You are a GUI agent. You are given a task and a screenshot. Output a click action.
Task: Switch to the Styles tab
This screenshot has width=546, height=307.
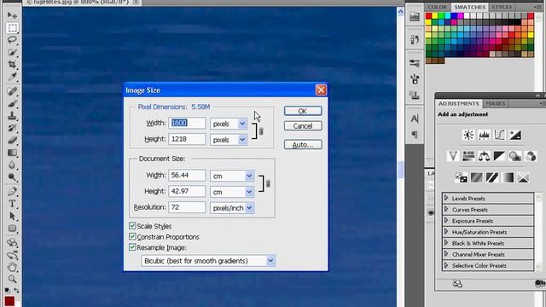pyautogui.click(x=502, y=7)
